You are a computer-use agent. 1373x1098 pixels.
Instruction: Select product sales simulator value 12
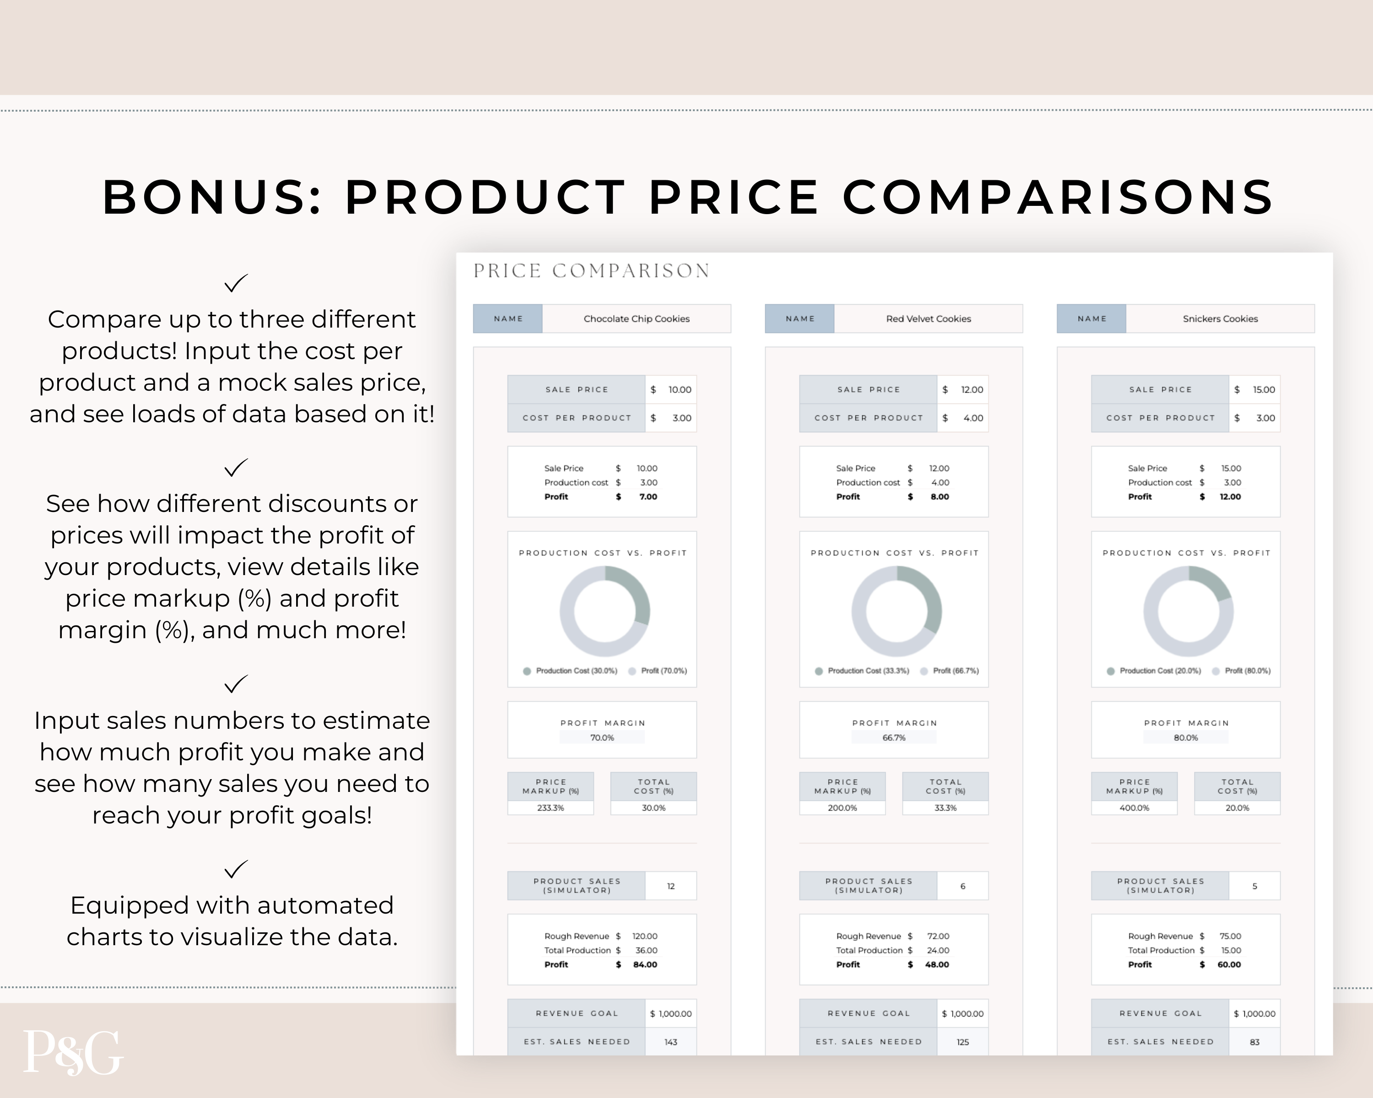pos(670,886)
